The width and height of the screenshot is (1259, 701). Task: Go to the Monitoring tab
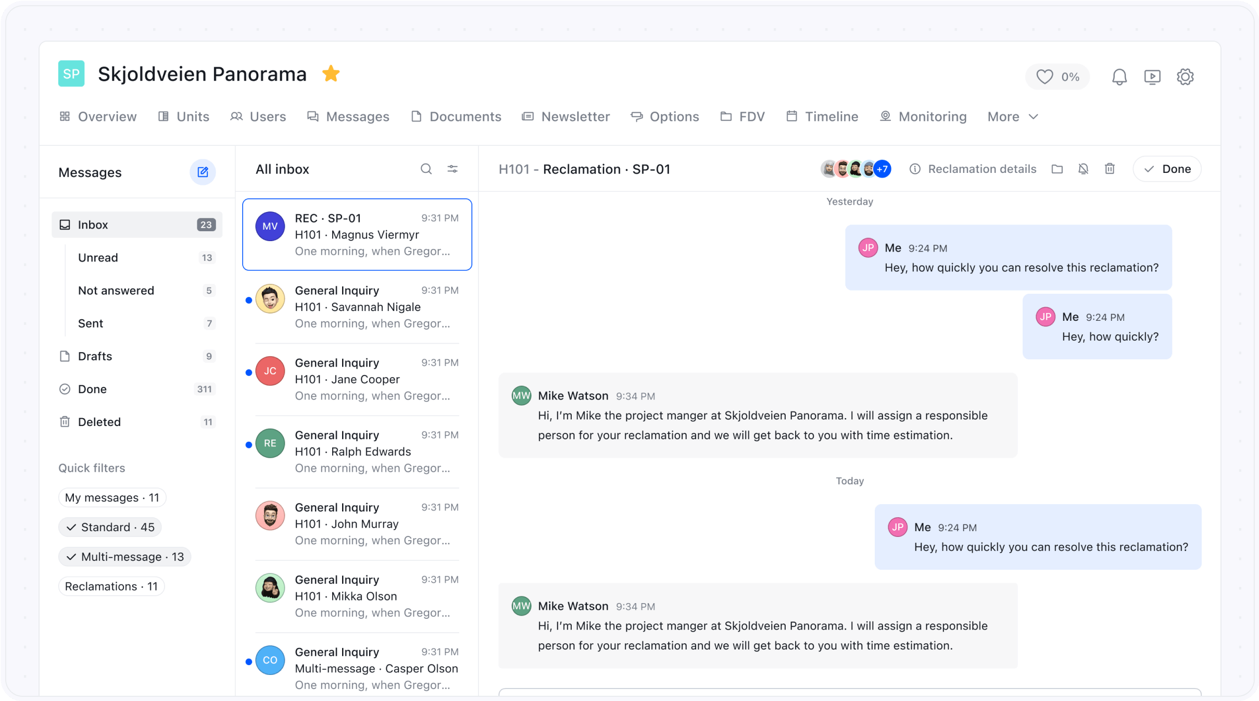(x=923, y=117)
